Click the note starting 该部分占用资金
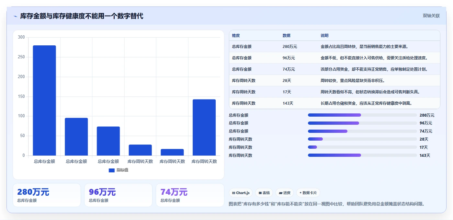Image resolution: width=453 pixels, height=220 pixels. (x=375, y=69)
